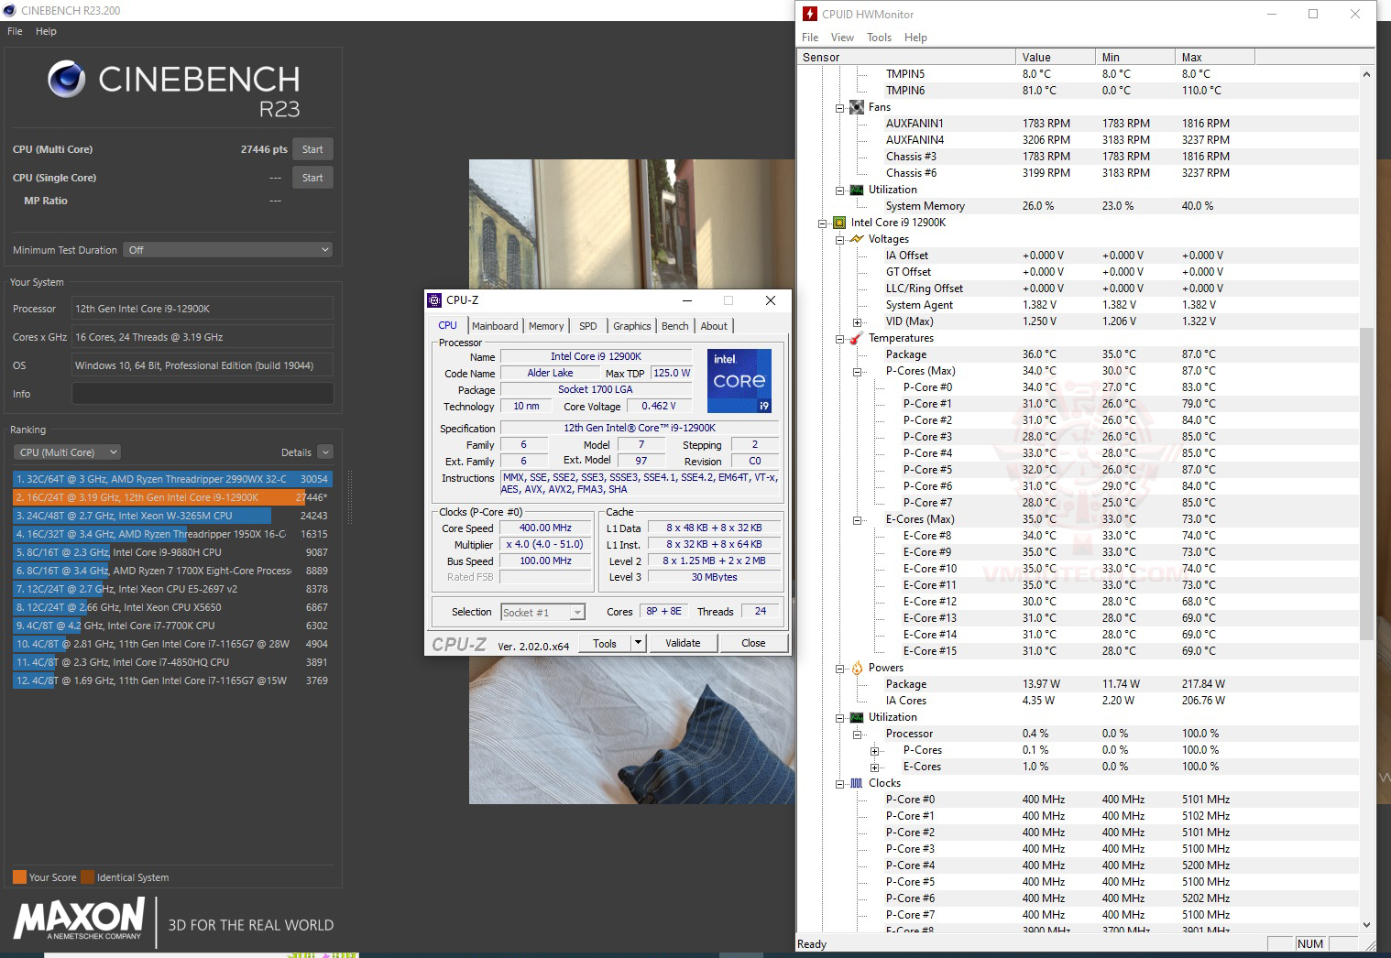The width and height of the screenshot is (1391, 958).
Task: Click the Info field in Cinebench
Action: (203, 394)
